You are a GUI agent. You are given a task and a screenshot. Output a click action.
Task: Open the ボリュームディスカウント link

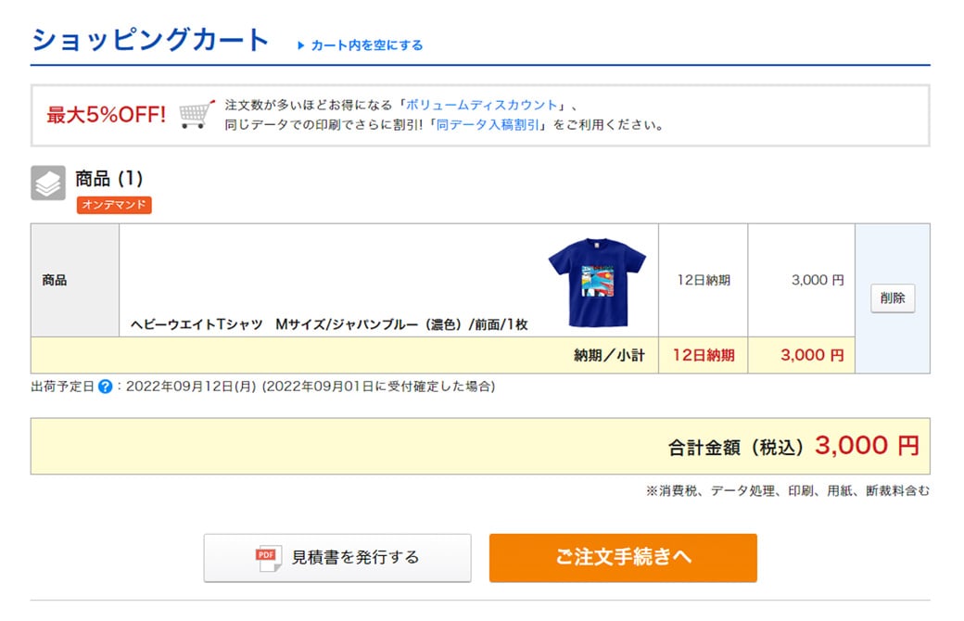pos(482,105)
